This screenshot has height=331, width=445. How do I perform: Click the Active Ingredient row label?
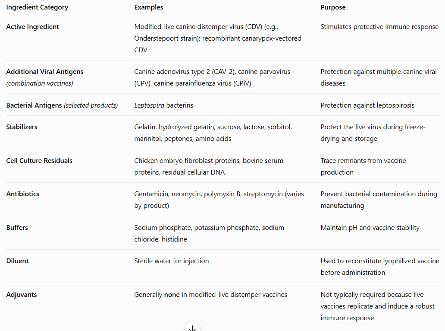[x=33, y=27]
